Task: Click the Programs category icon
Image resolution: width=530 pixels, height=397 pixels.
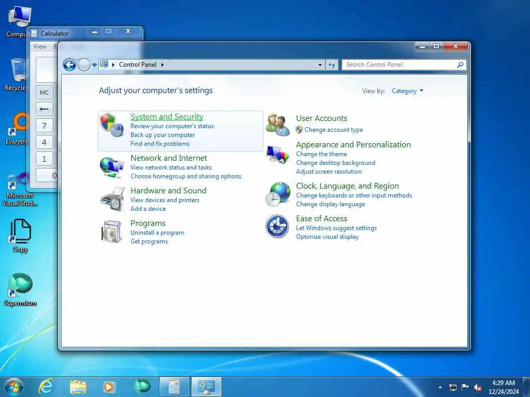Action: [x=112, y=232]
